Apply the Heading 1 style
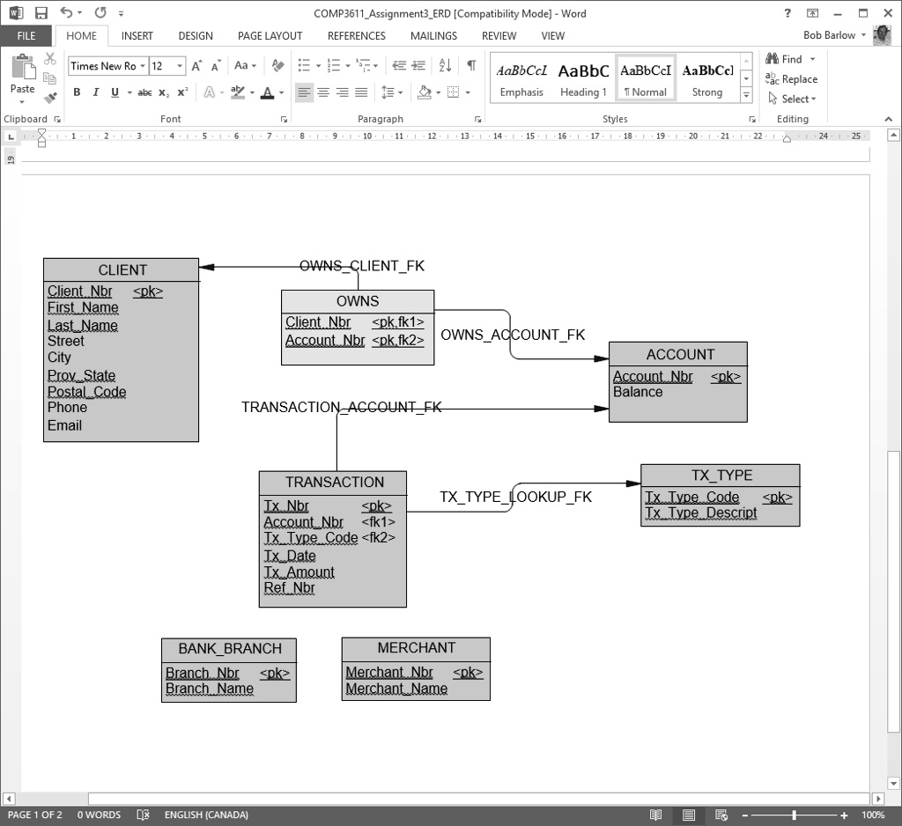The image size is (902, 826). coord(583,77)
